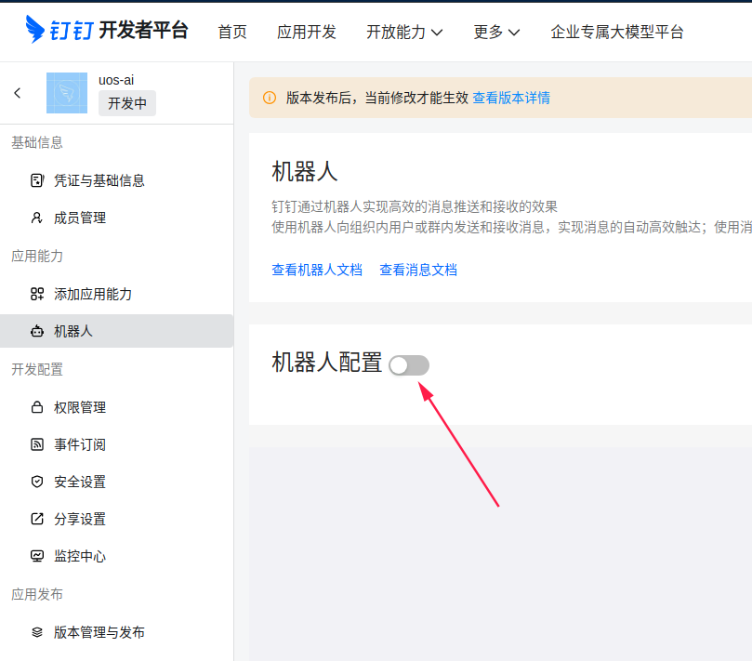This screenshot has width=752, height=661.
Task: Select 监控中心 in sidebar
Action: pyautogui.click(x=116, y=556)
